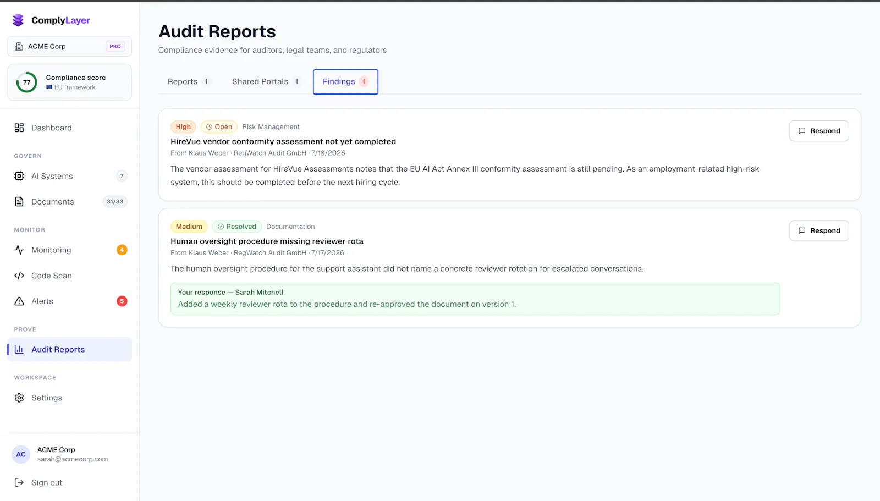Click the Reports tab count badge

pyautogui.click(x=206, y=81)
